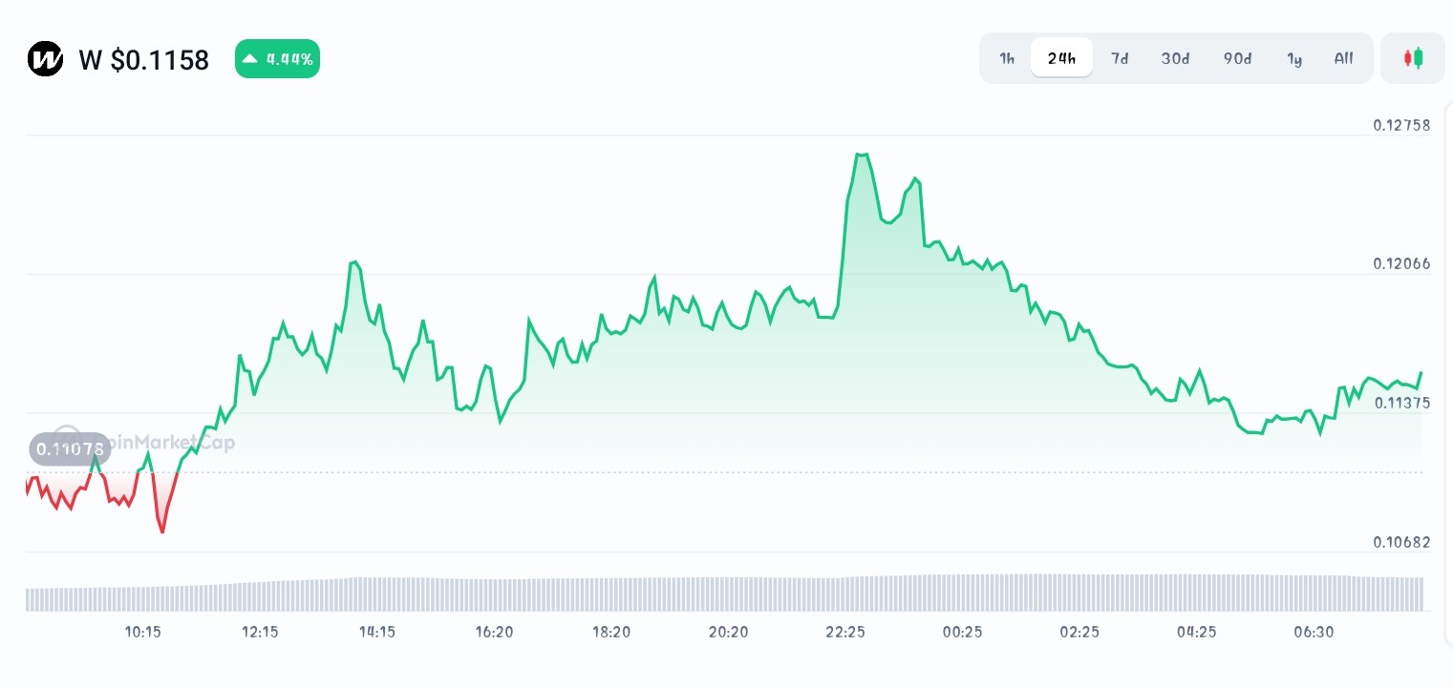Select the 1y time range
This screenshot has height=687, width=1453.
(x=1294, y=58)
